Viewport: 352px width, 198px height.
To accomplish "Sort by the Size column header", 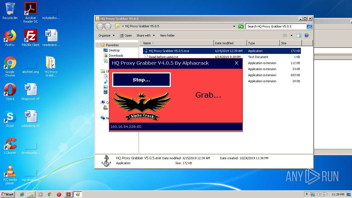I will coord(291,43).
